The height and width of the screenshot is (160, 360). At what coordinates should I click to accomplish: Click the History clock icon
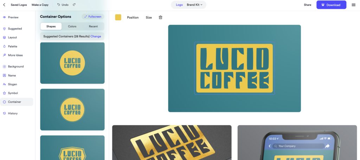[4, 113]
